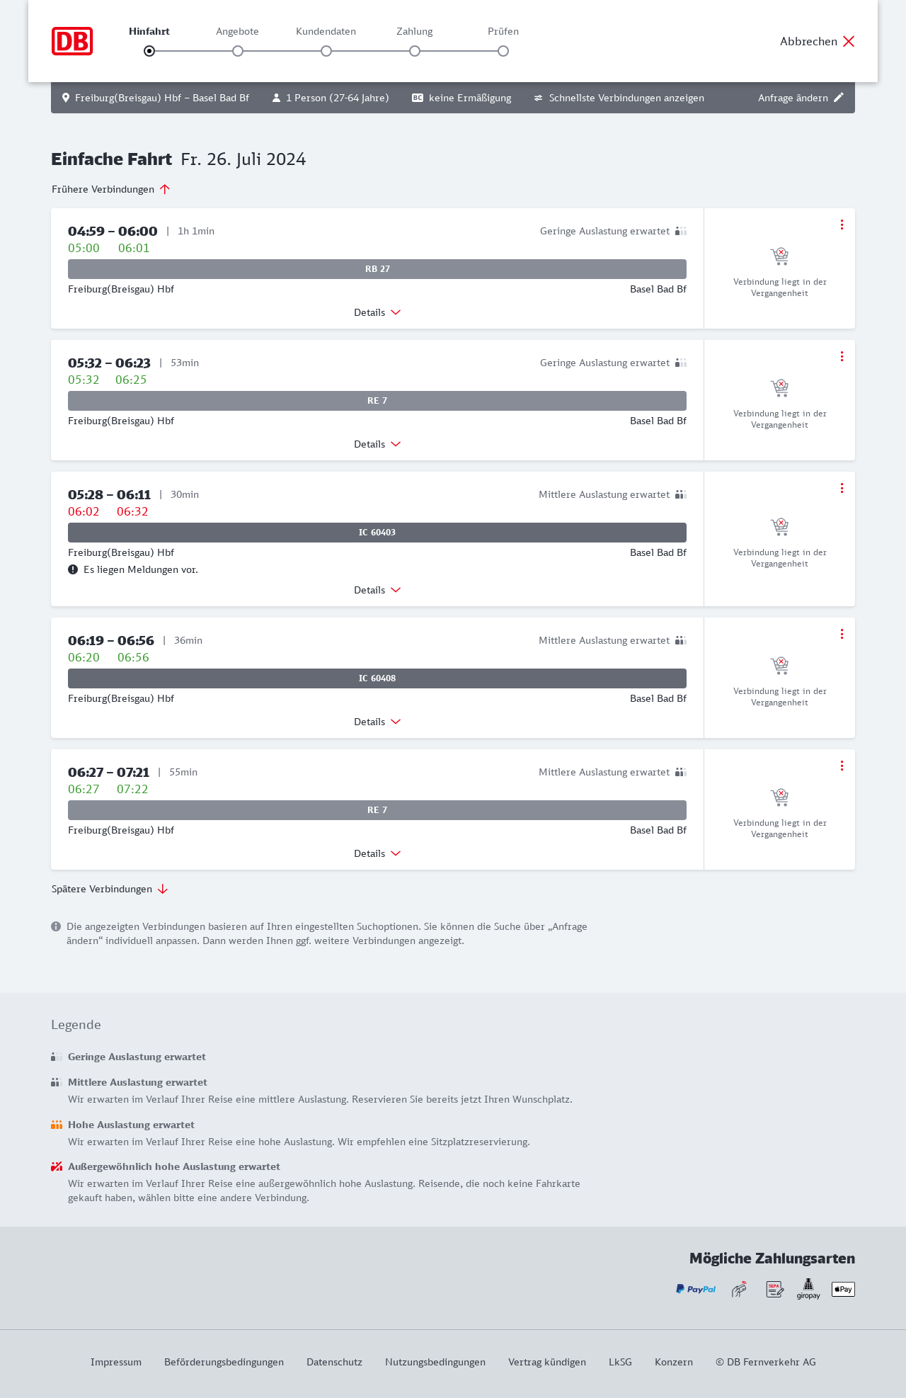The width and height of the screenshot is (906, 1398).
Task: Select the Zahlung step circle
Action: pyautogui.click(x=415, y=51)
